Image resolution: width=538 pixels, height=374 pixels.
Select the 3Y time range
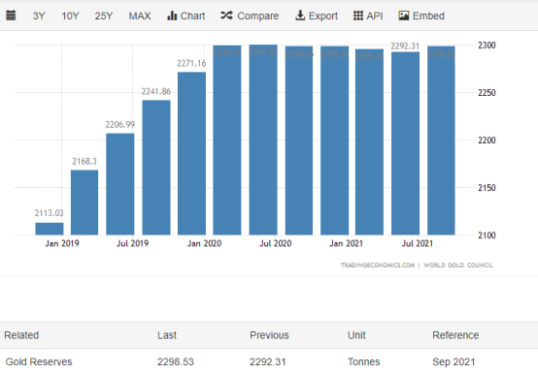tap(39, 16)
